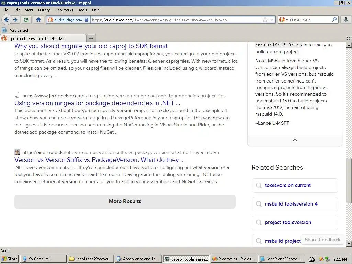Click the DuckDuckGo favicon in address bar
The height and width of the screenshot is (264, 352).
[x=51, y=20]
